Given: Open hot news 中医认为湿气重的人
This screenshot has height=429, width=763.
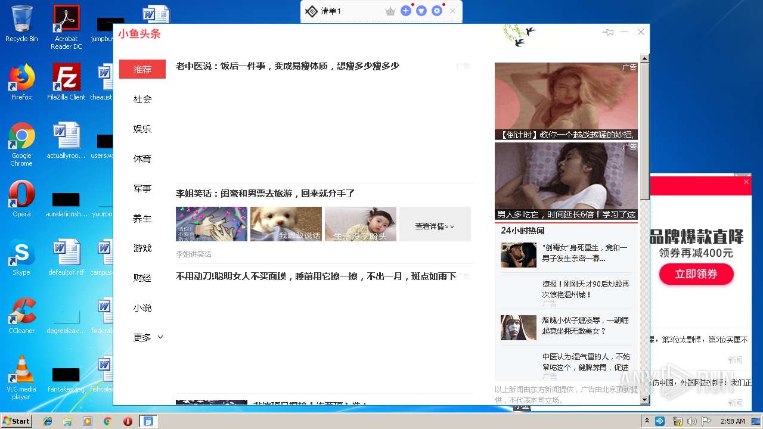Looking at the screenshot, I should tap(585, 362).
